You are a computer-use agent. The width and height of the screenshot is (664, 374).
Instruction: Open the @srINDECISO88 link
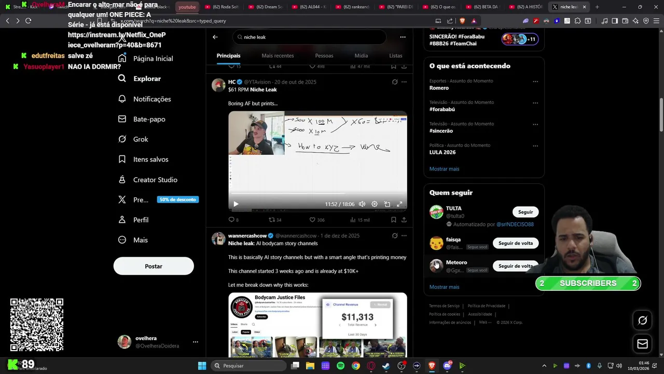(x=515, y=224)
